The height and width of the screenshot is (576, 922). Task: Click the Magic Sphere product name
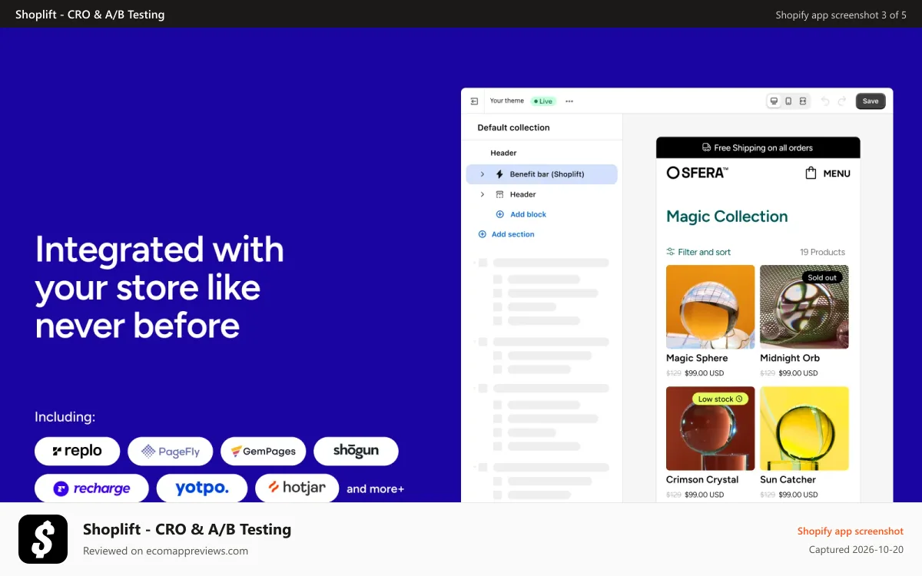pos(697,358)
